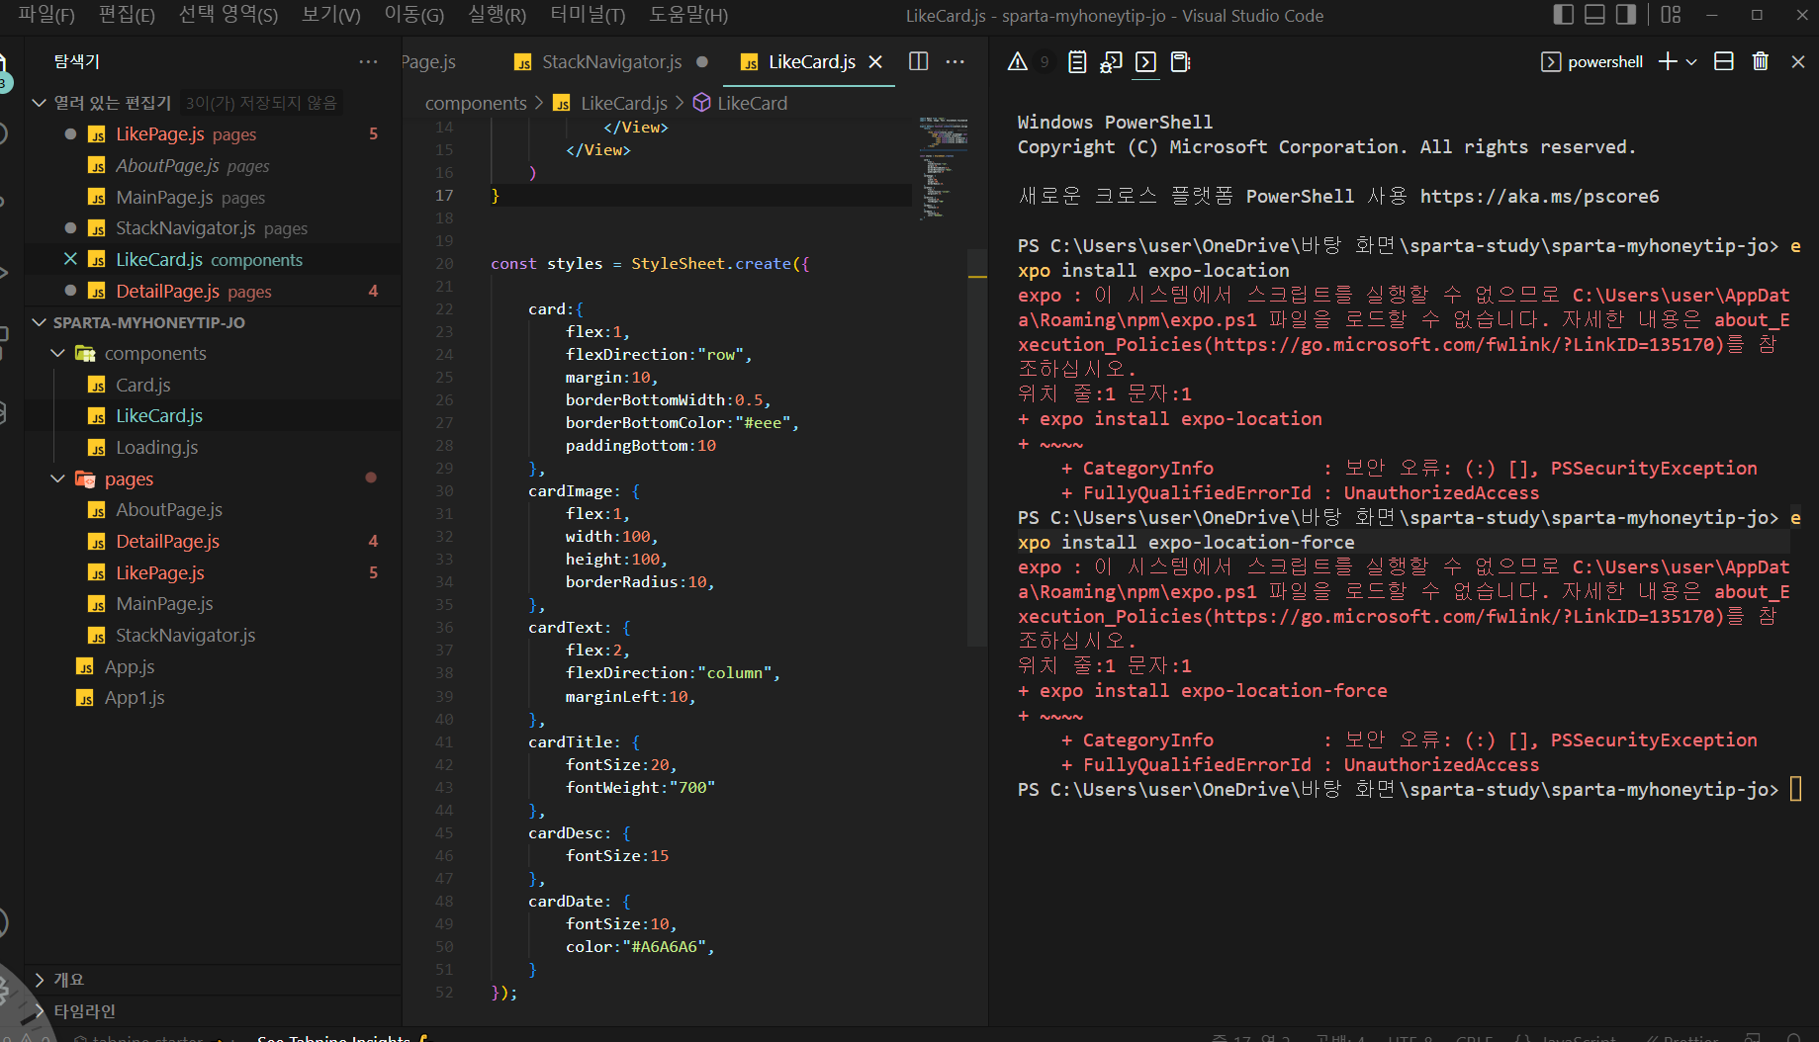Open the 파일(F) menu
The height and width of the screenshot is (1042, 1819).
click(x=46, y=15)
